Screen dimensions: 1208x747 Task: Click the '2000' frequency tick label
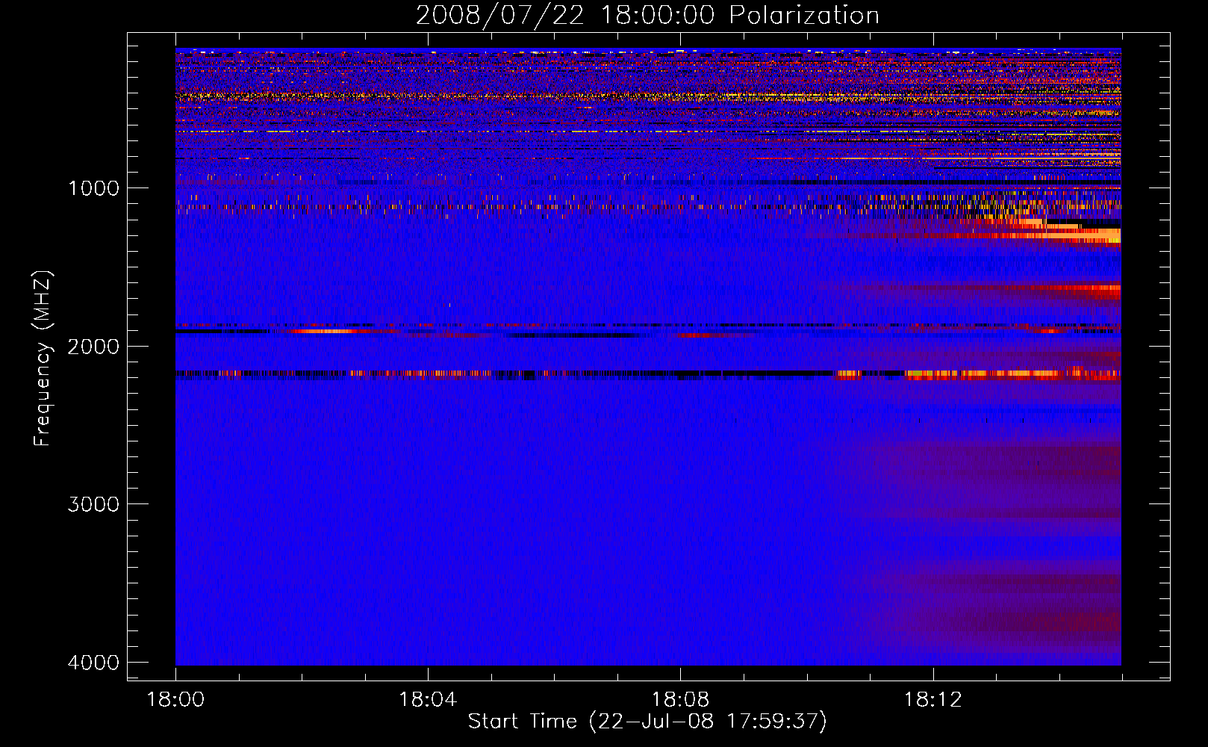(x=93, y=347)
